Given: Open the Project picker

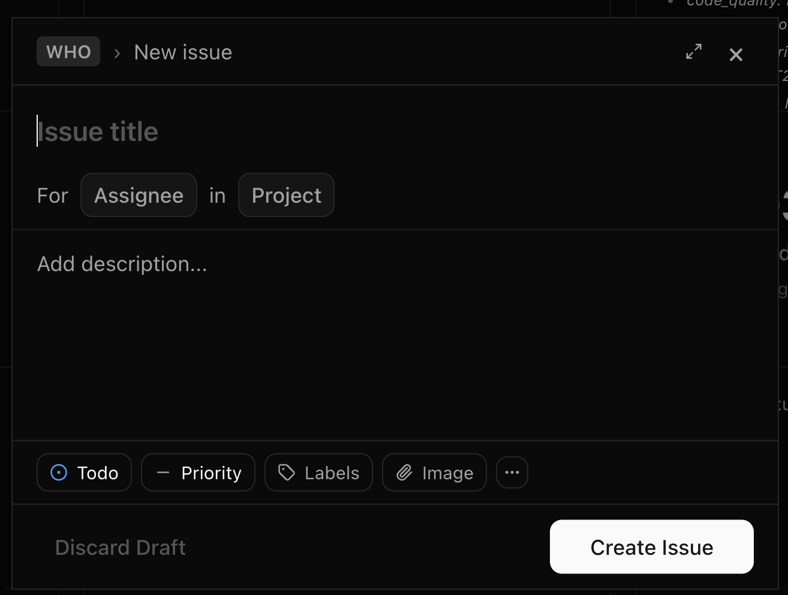Looking at the screenshot, I should coord(286,196).
